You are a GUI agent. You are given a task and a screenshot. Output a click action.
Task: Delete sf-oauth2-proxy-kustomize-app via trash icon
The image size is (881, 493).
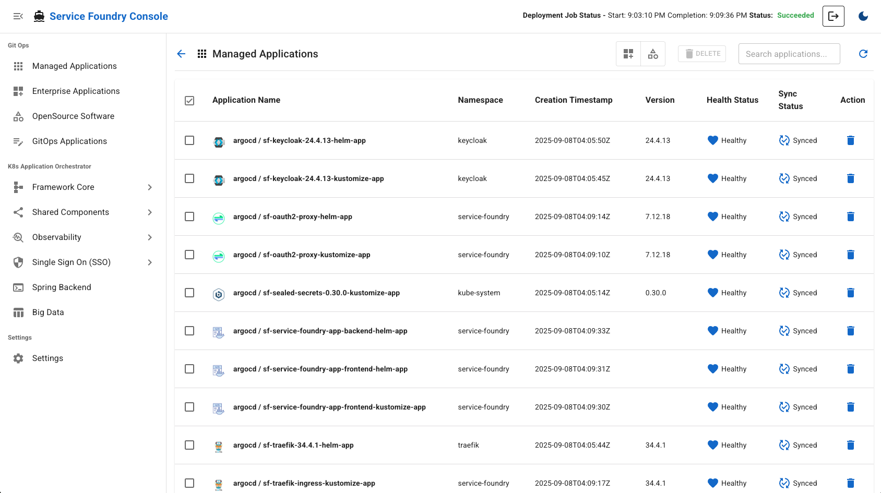pos(851,255)
